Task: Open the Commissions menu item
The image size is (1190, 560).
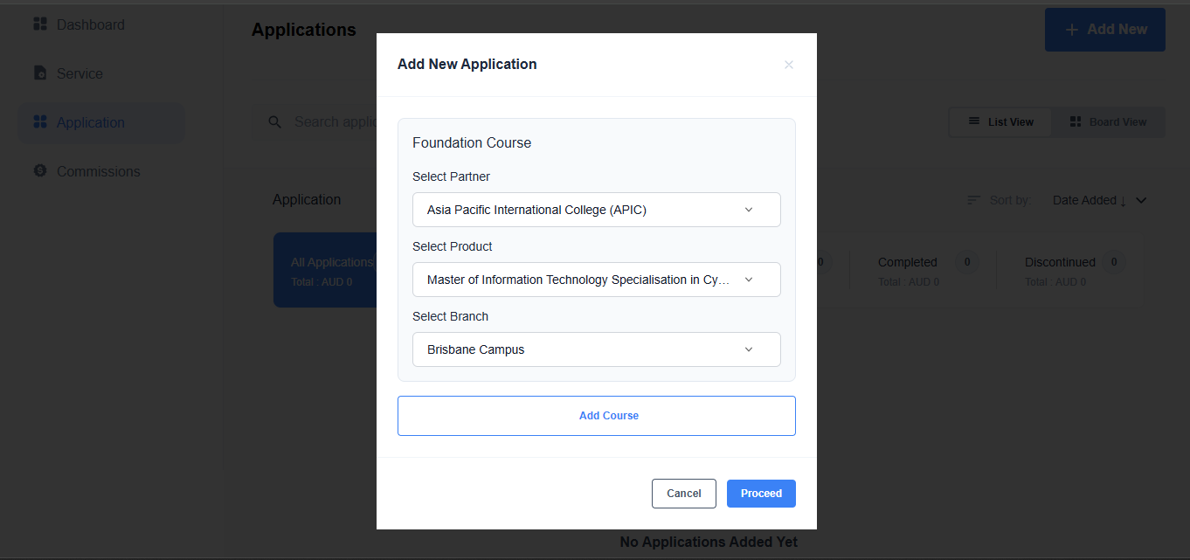Action: coord(98,171)
